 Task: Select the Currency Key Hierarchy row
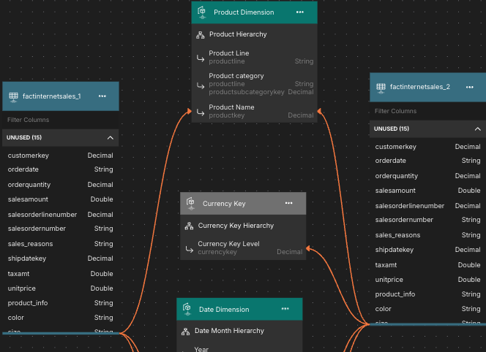tap(243, 226)
